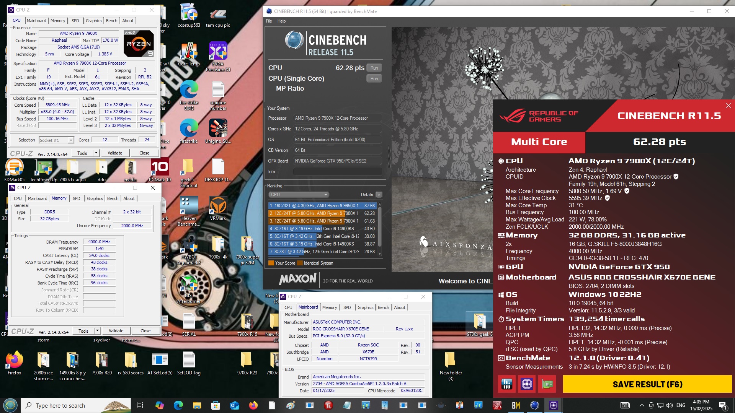
Task: Open Windows Start button
Action: (x=10, y=405)
